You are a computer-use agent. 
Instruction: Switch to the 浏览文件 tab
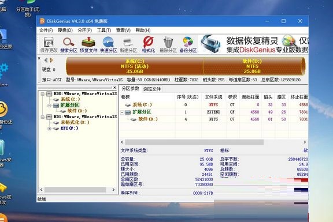152,89
